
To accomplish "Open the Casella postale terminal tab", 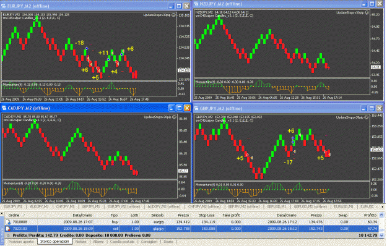I will [x=122, y=242].
